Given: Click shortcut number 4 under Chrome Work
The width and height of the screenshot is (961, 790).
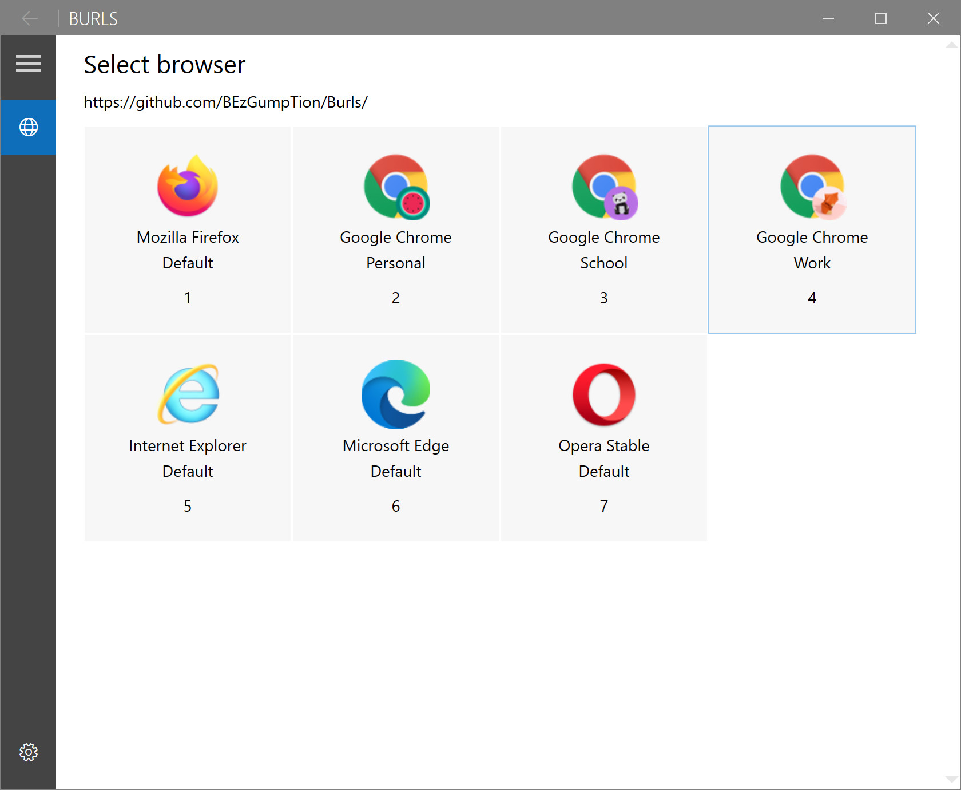Looking at the screenshot, I should 812,298.
